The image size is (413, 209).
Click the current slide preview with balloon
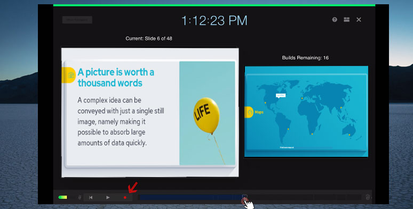[150, 112]
